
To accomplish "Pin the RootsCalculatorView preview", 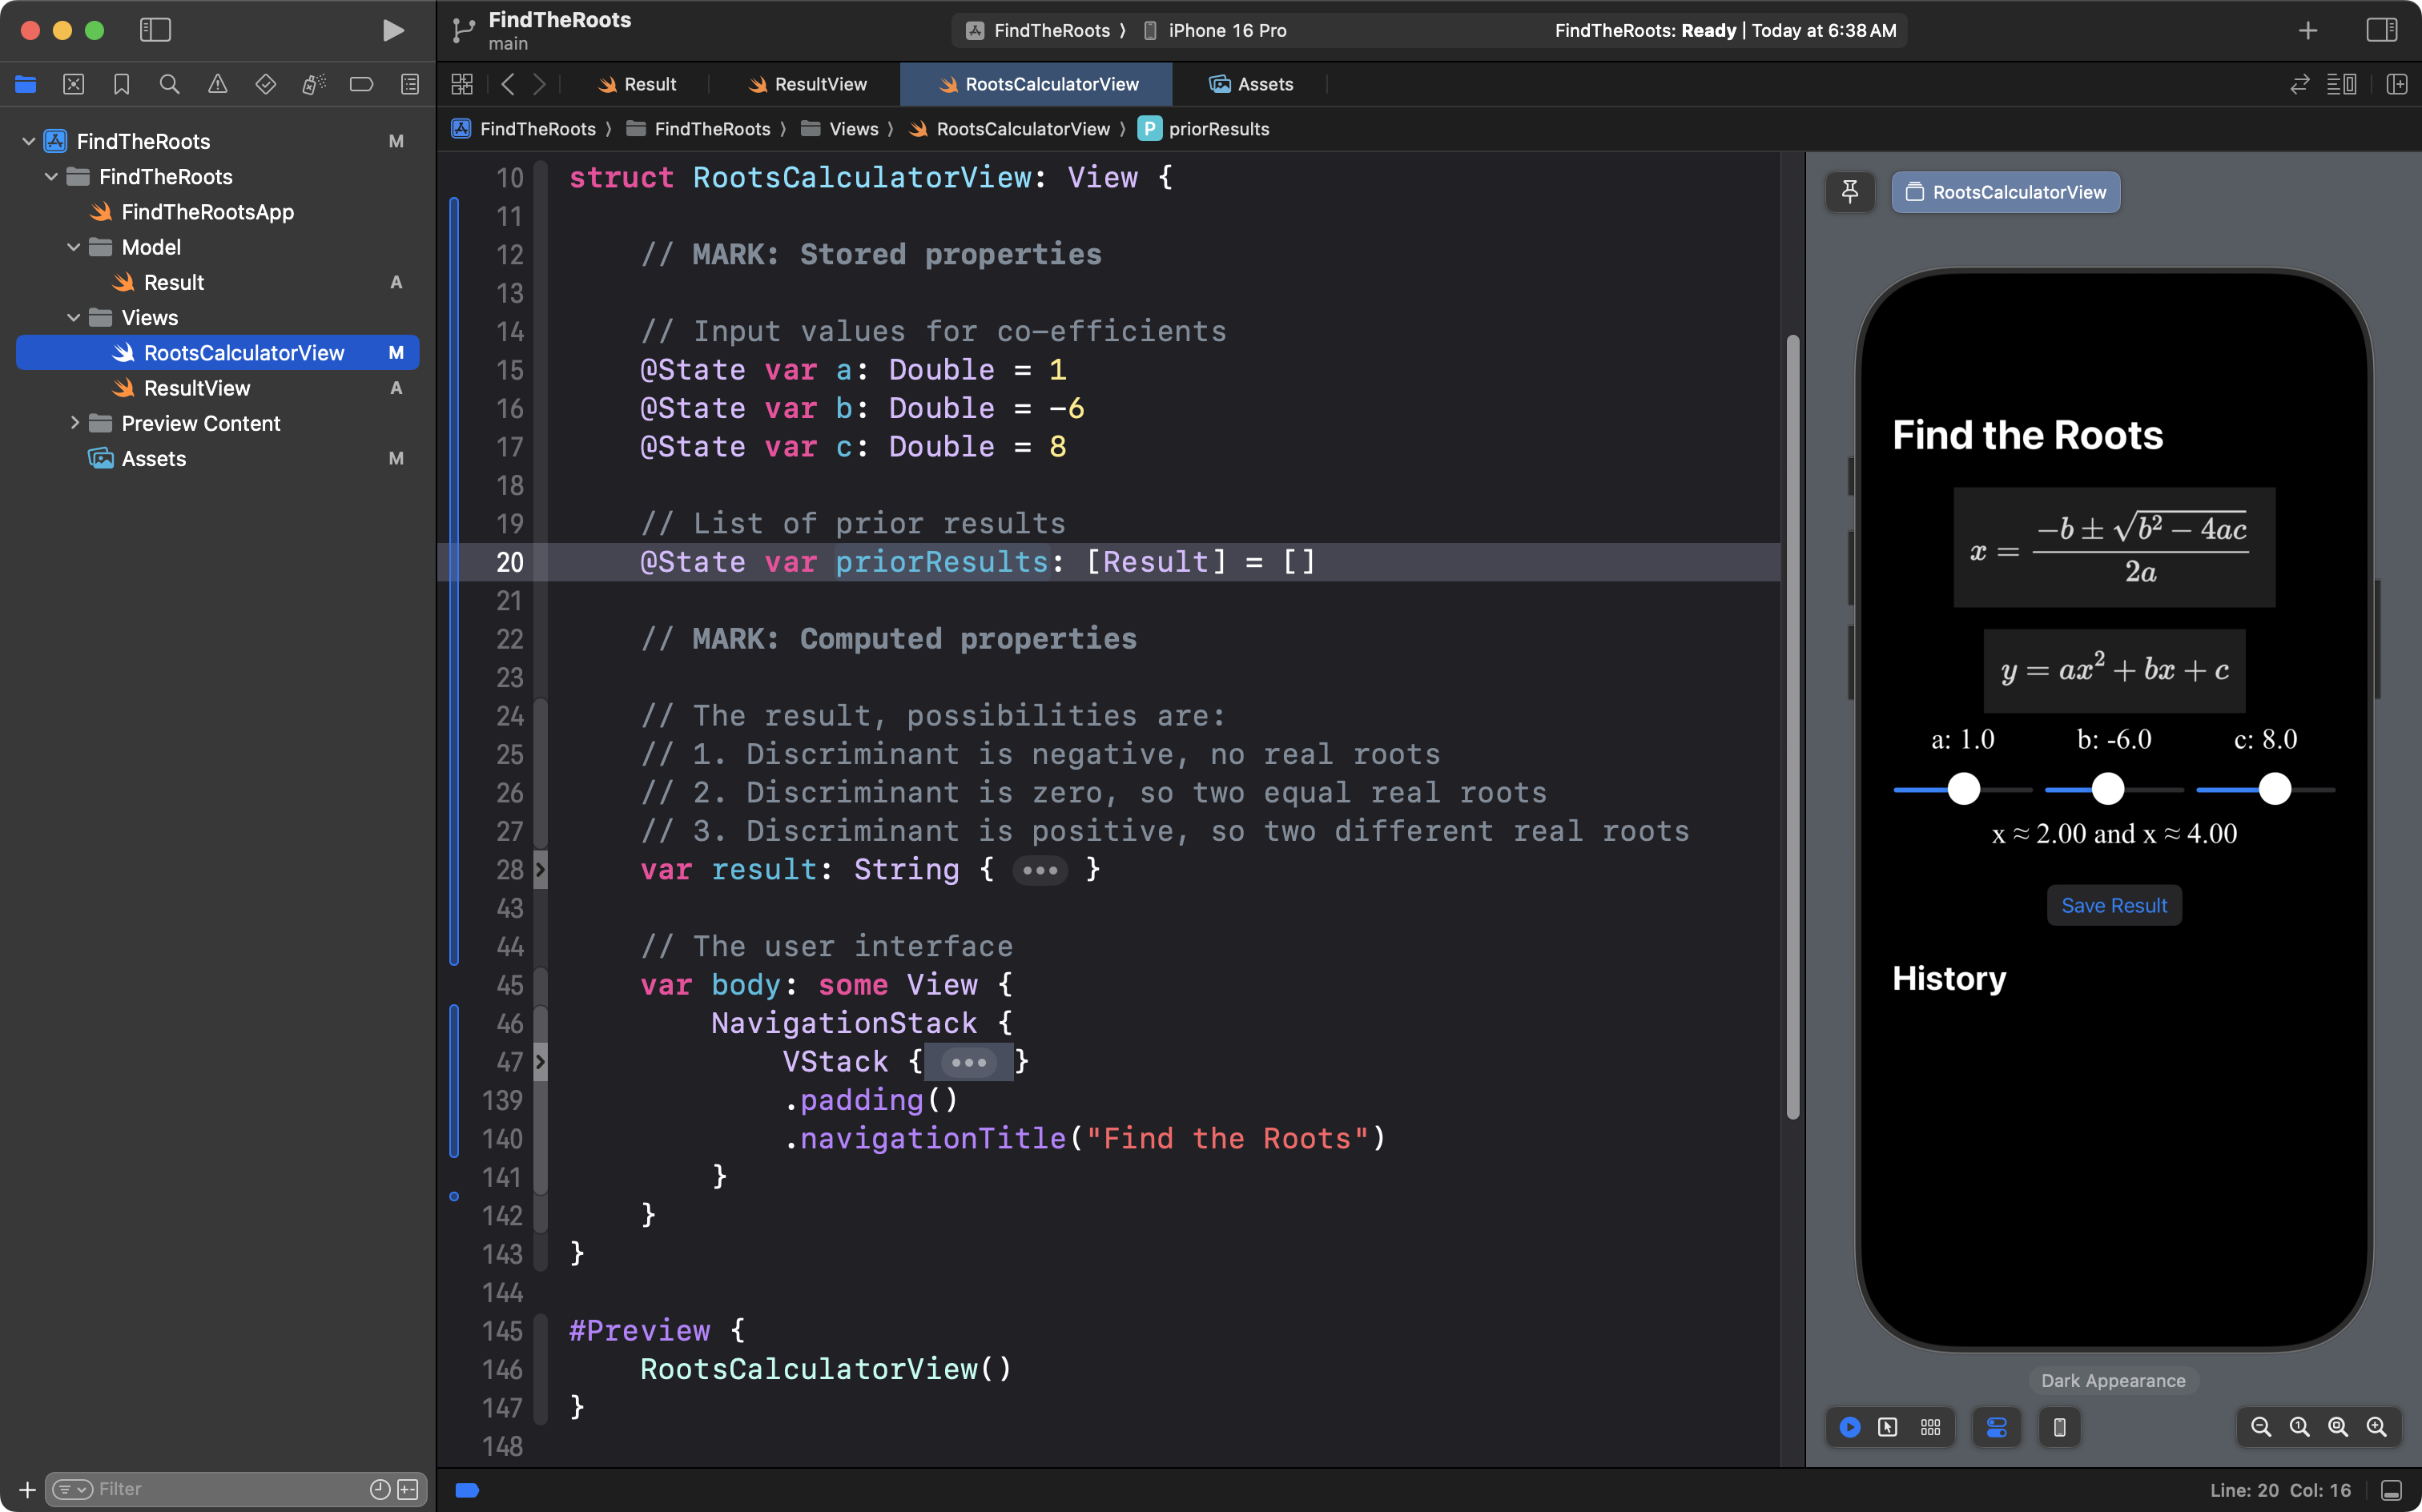I will click(x=1849, y=192).
